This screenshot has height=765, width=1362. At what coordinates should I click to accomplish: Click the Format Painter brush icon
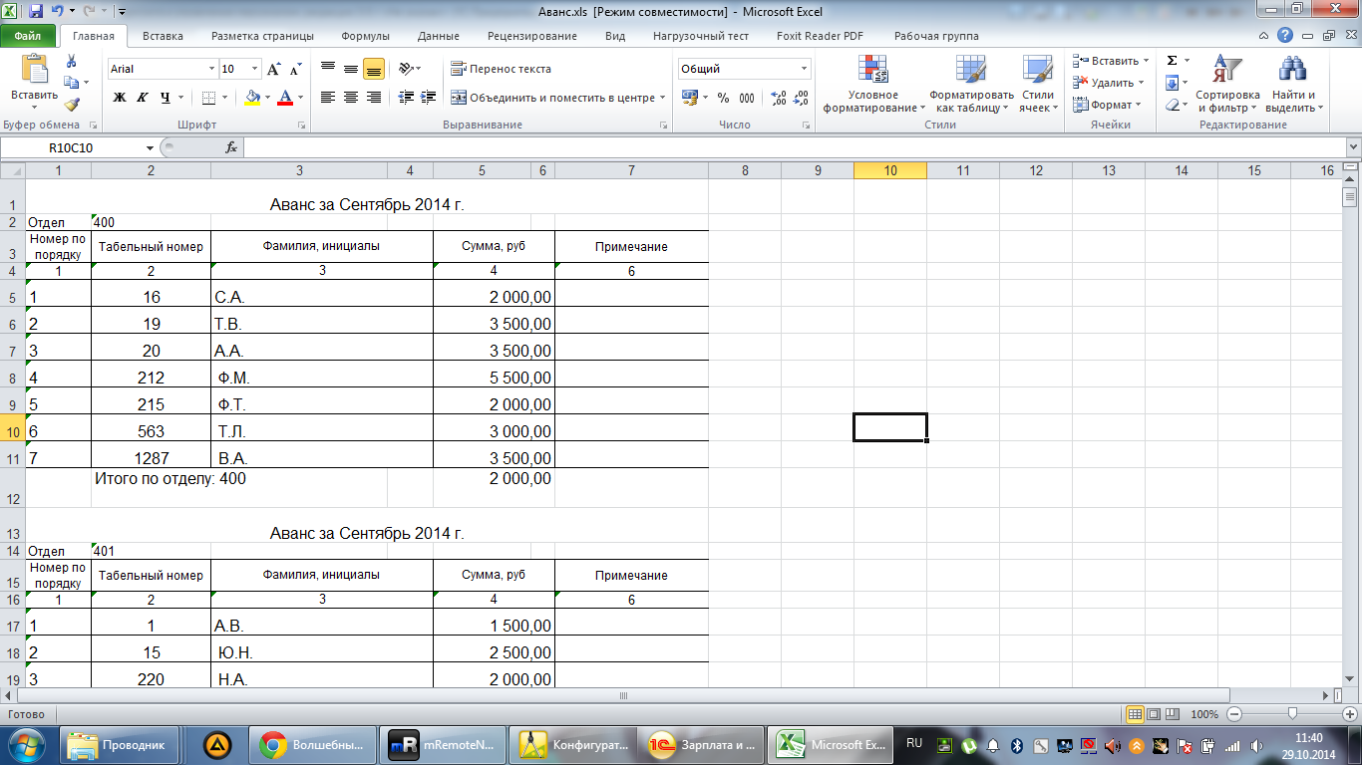(x=72, y=105)
